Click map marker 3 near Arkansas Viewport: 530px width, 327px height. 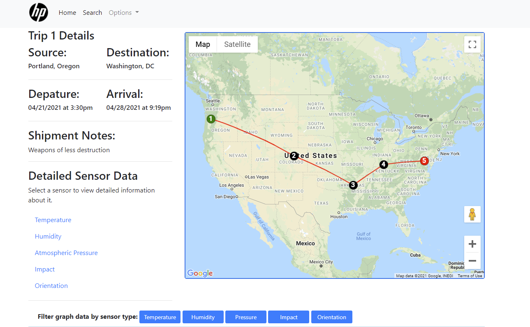pos(353,185)
